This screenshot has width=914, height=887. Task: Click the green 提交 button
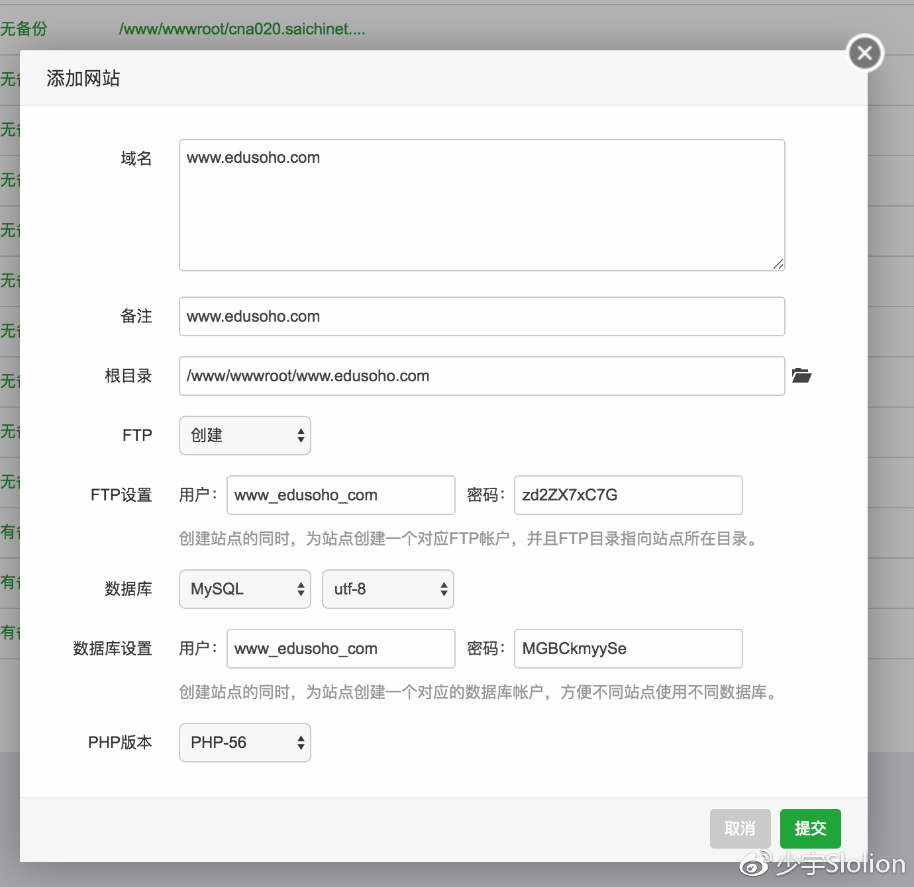[811, 829]
